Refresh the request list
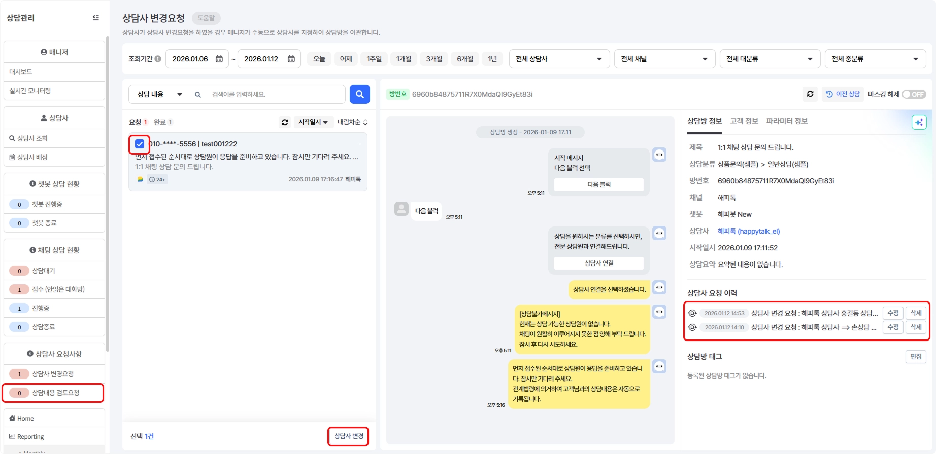 (x=285, y=122)
